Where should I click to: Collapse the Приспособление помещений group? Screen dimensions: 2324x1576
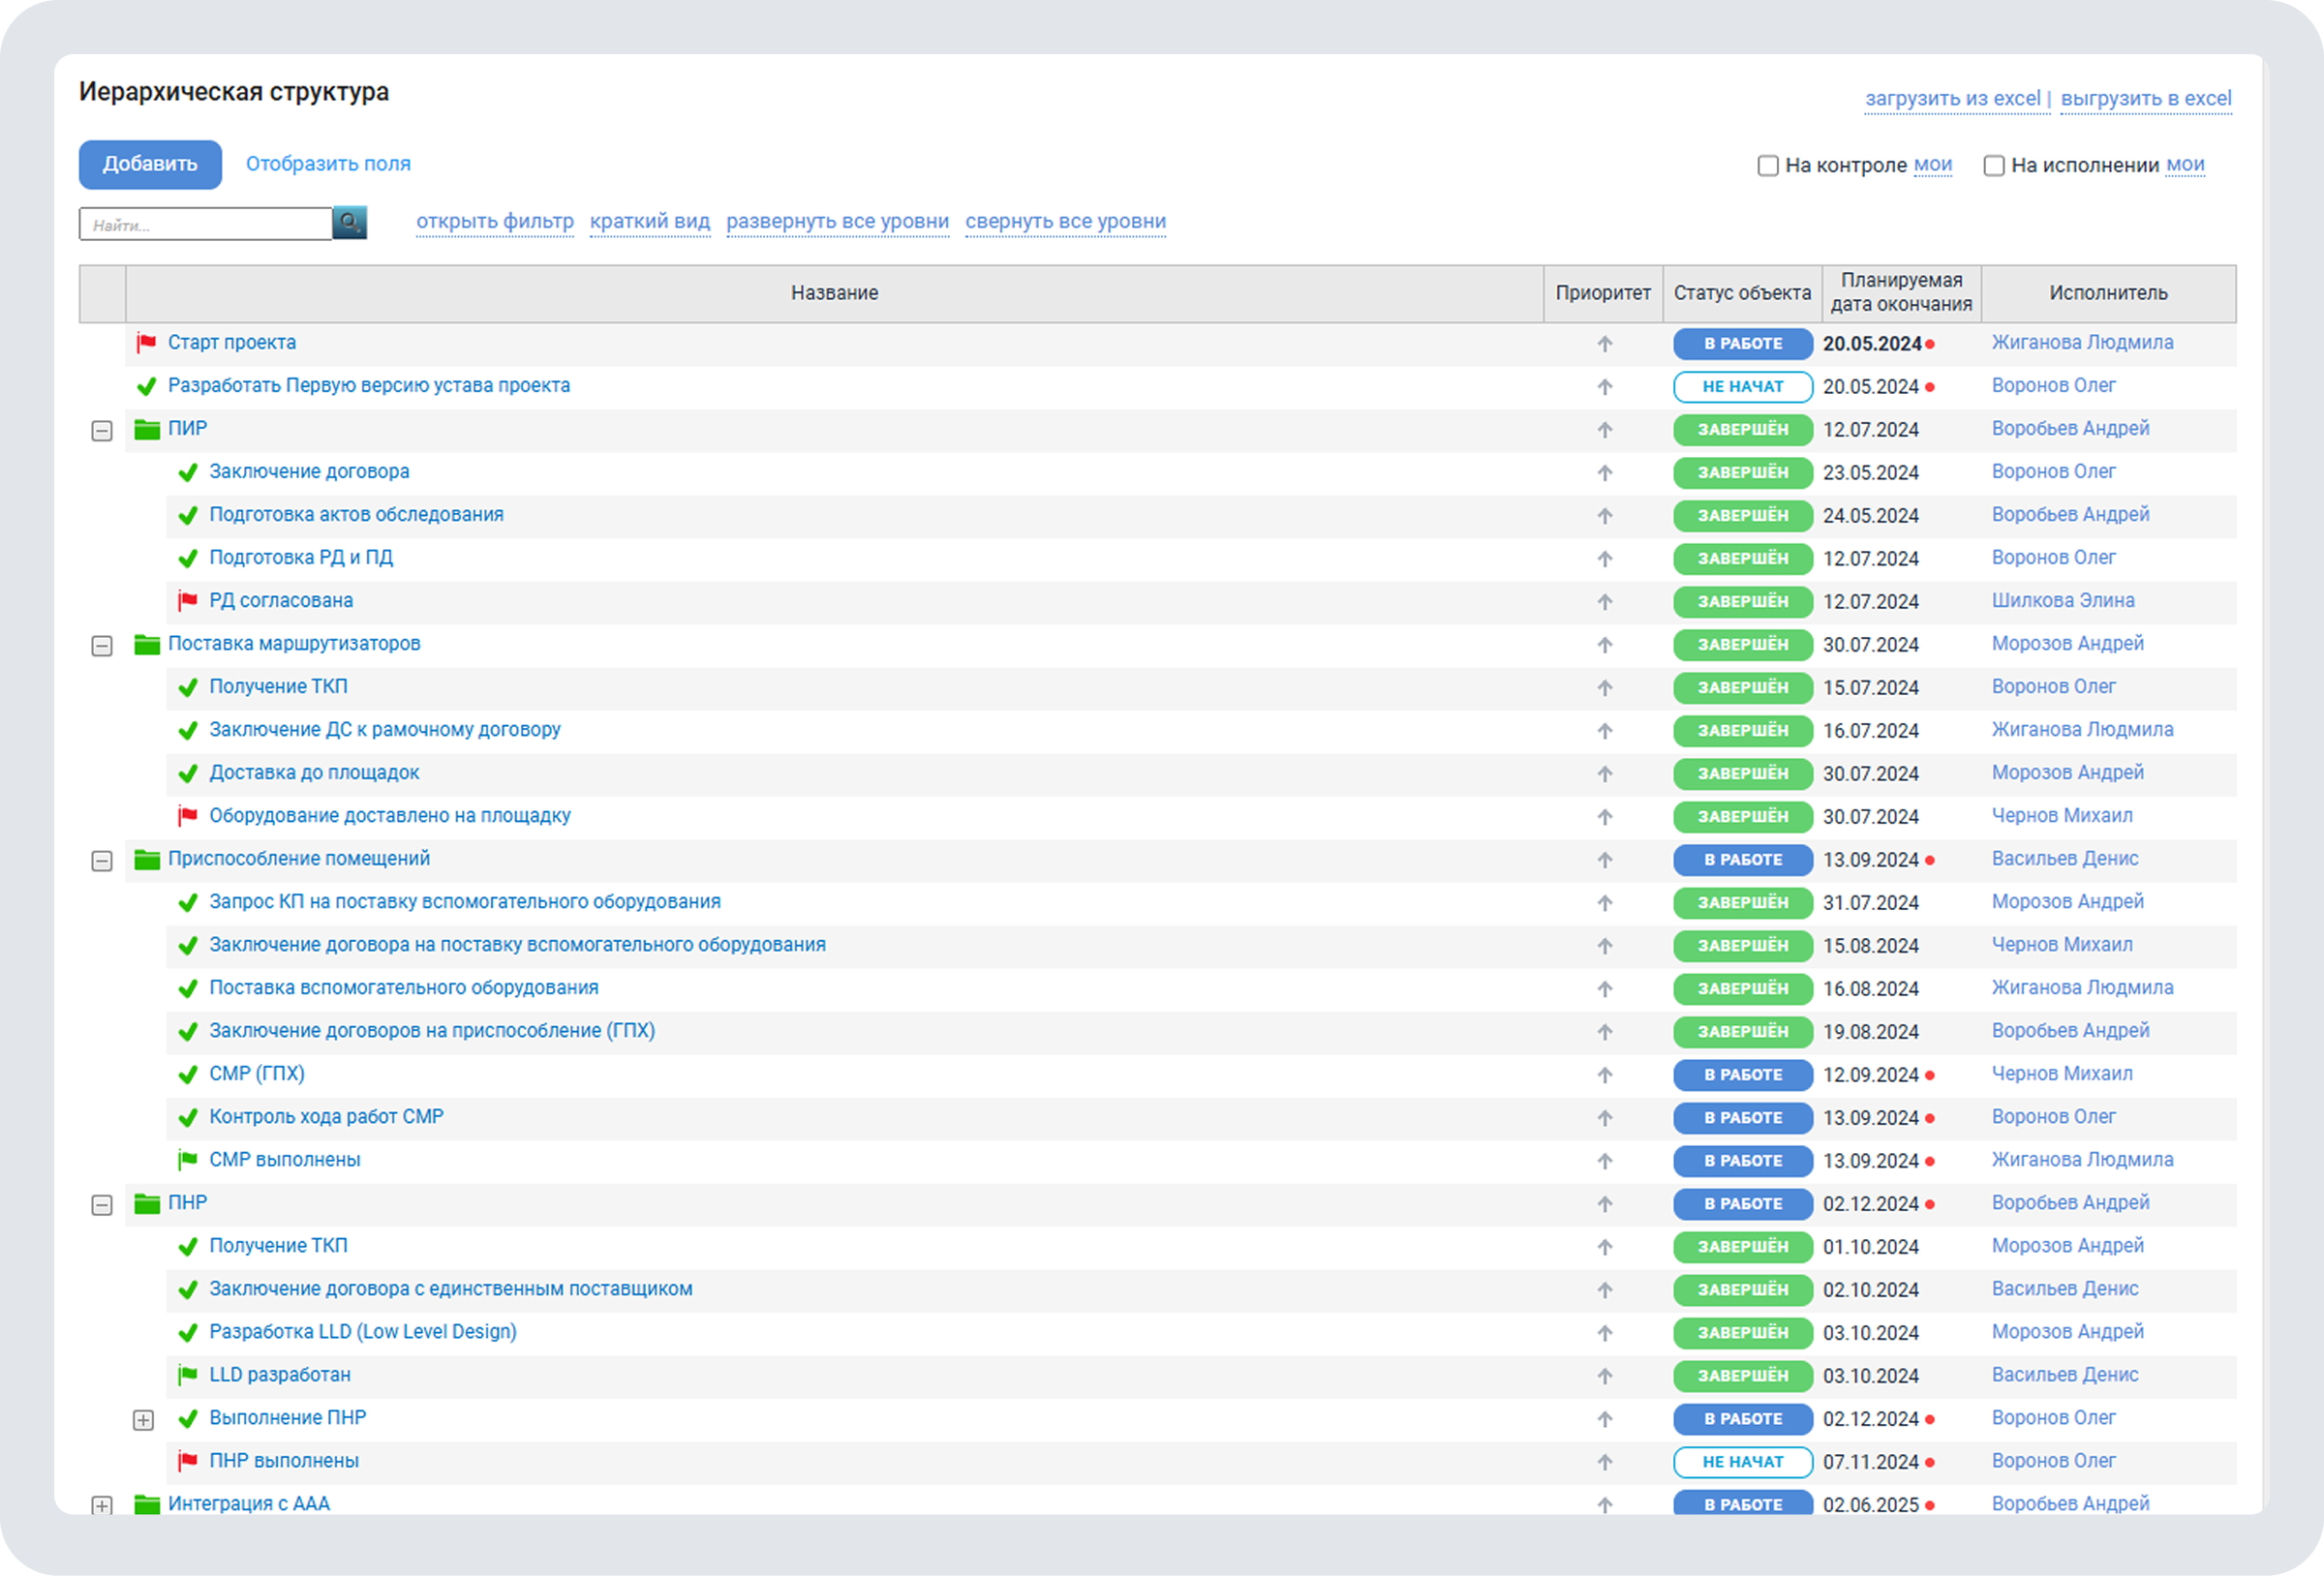click(102, 861)
